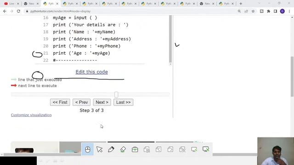Go to next whiteboard page icon
The height and width of the screenshot is (165, 294).
point(170,149)
